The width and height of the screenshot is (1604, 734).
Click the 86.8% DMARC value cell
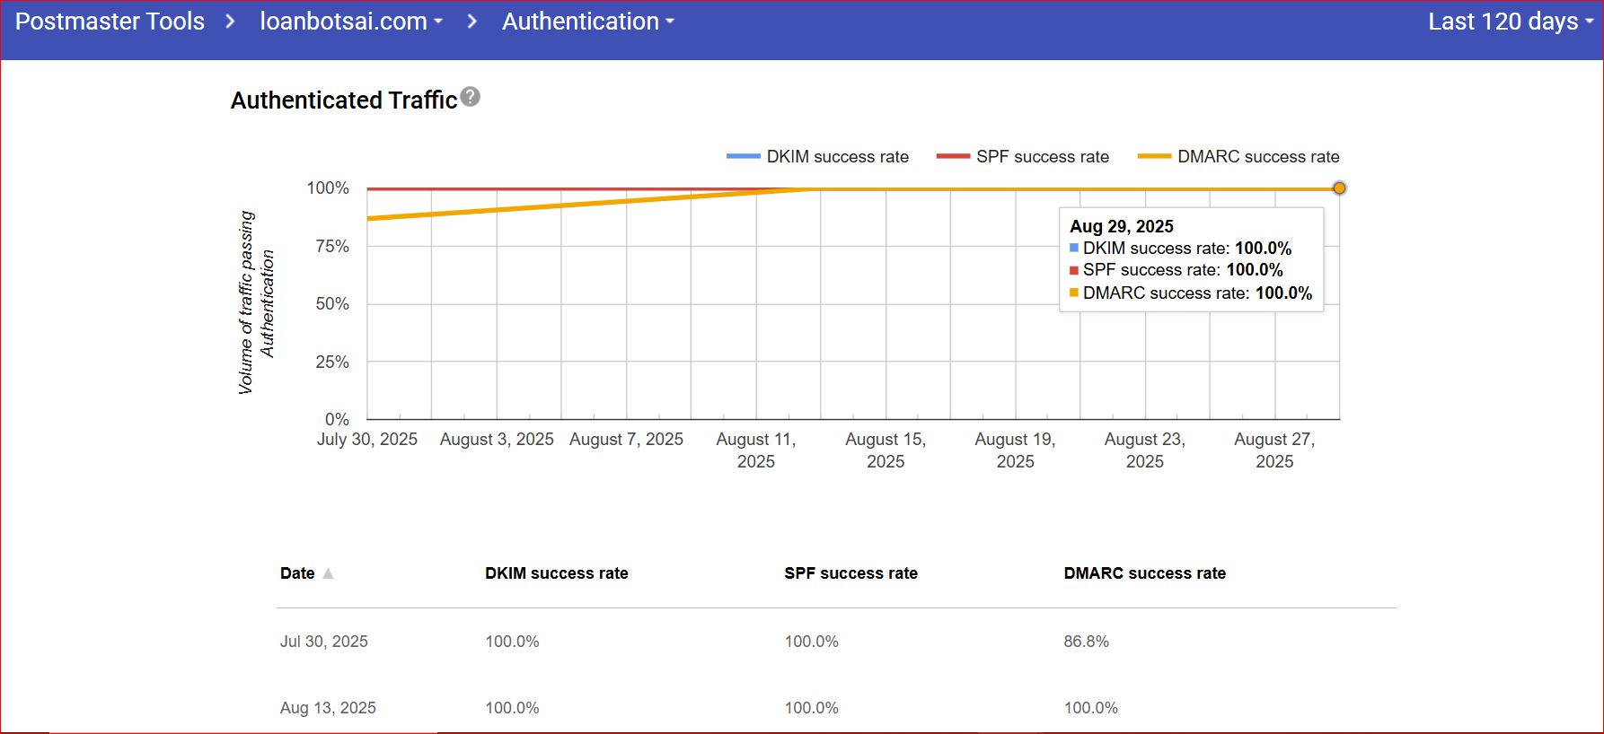(1086, 642)
